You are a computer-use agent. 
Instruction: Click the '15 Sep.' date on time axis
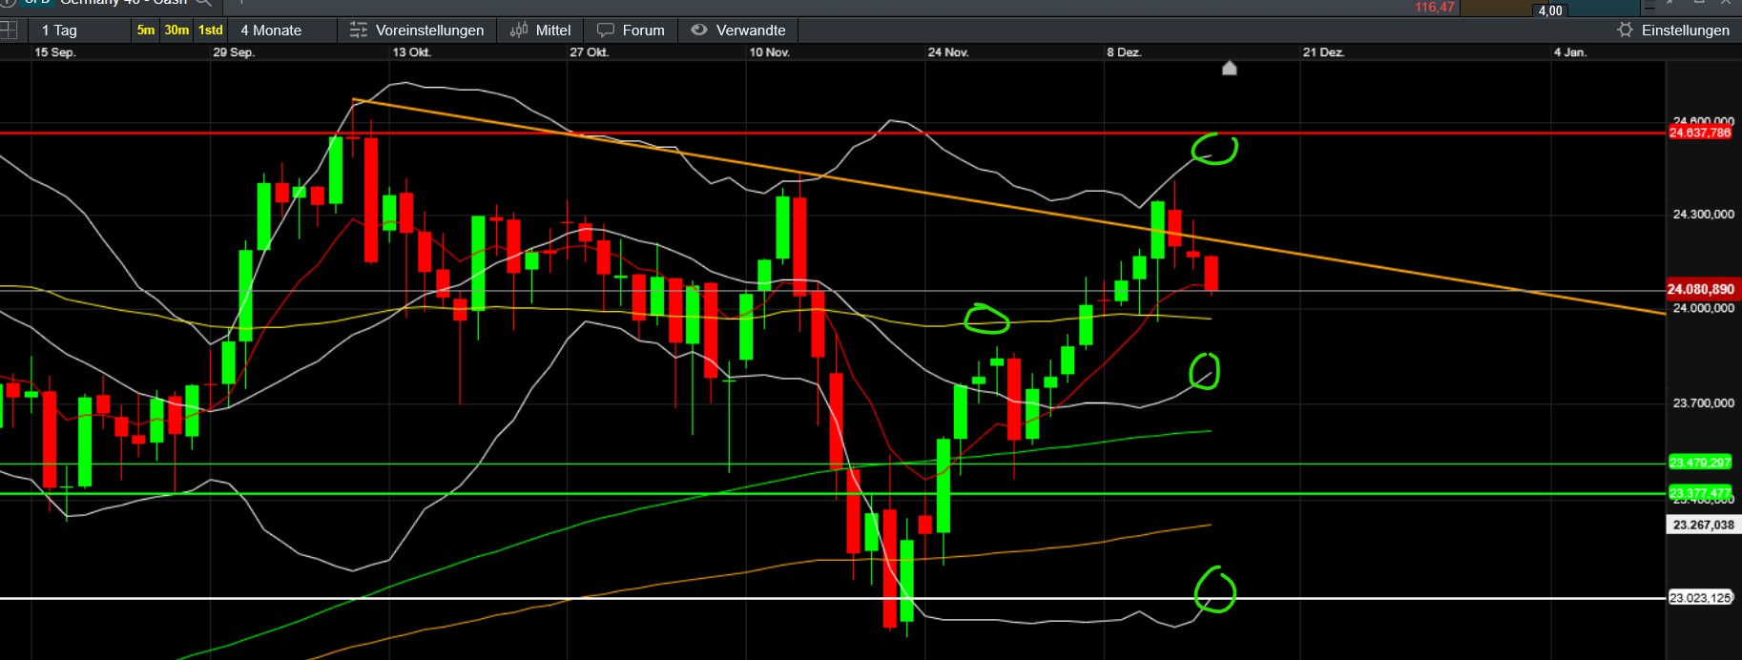pyautogui.click(x=55, y=52)
